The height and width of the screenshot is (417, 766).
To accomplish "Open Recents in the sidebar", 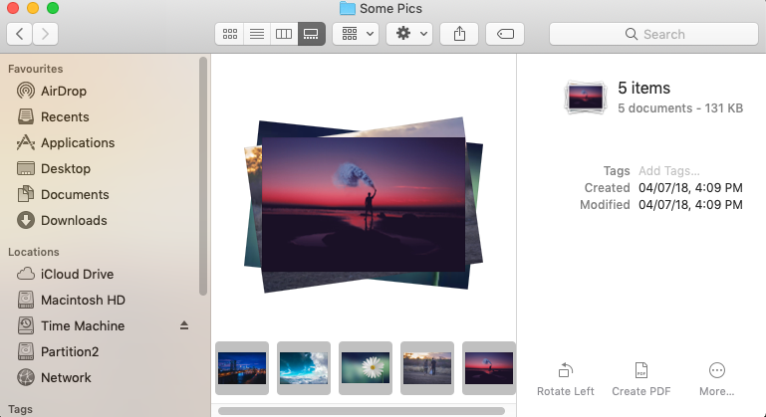I will (x=65, y=116).
